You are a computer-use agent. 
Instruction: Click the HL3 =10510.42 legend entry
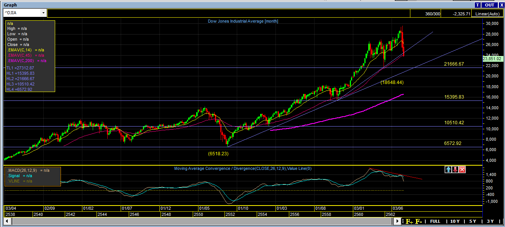20,84
